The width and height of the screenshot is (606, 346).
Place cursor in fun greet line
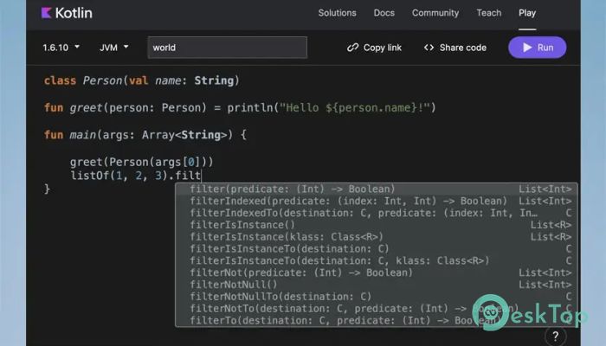click(x=240, y=108)
